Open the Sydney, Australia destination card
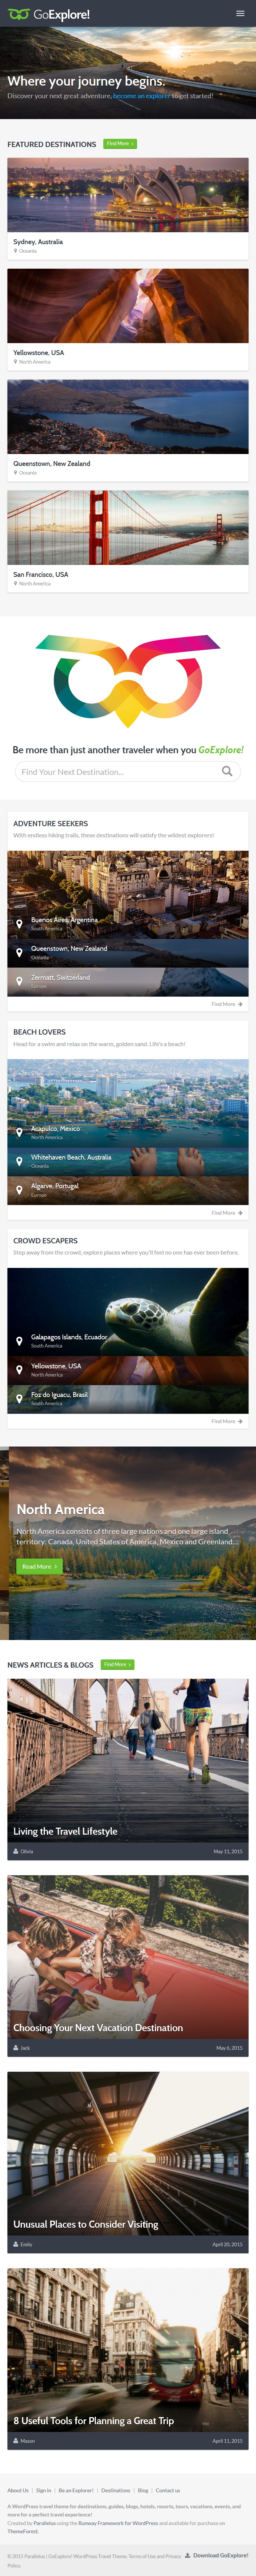This screenshot has width=256, height=2576. point(128,208)
